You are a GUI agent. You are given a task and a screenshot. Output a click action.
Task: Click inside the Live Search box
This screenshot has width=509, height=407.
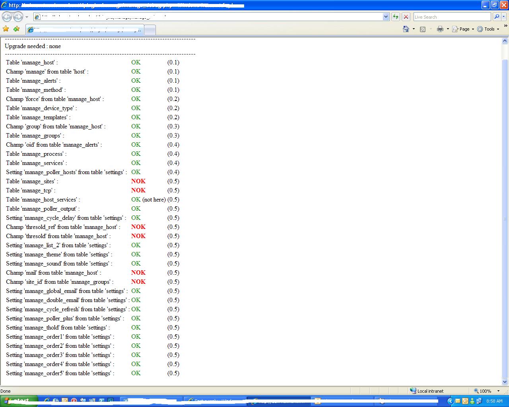[452, 17]
